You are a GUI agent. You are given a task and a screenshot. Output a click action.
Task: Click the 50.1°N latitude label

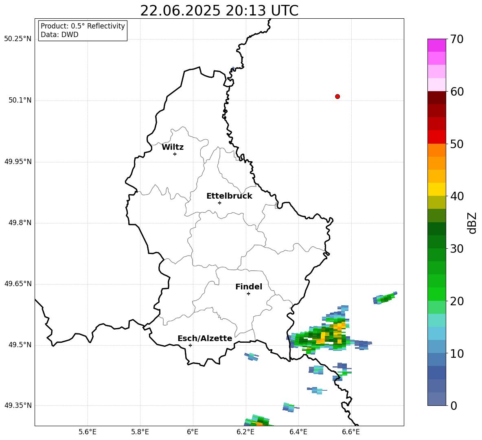tap(20, 100)
